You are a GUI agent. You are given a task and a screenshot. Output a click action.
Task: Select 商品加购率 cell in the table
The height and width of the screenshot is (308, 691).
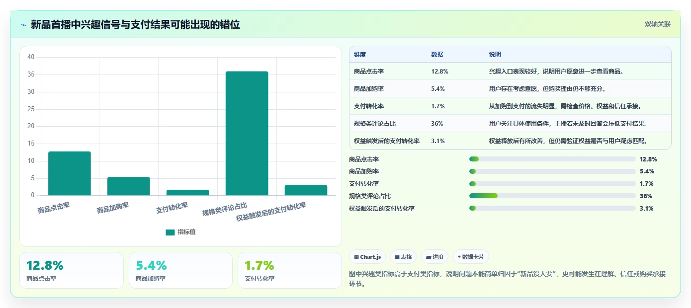(x=369, y=89)
